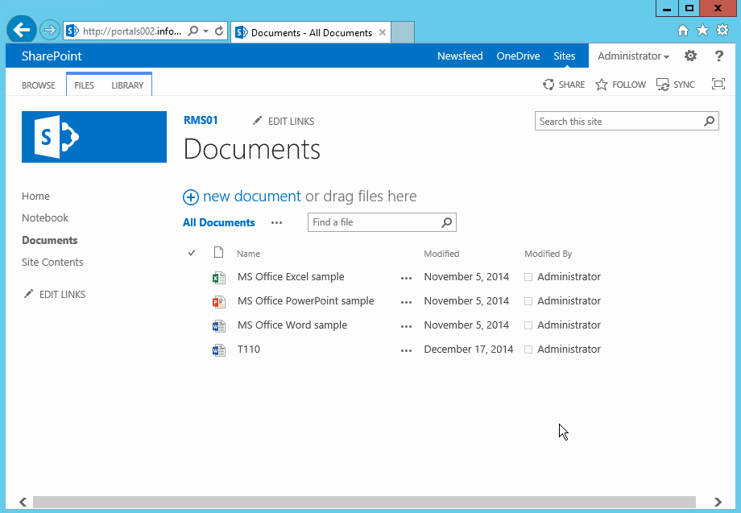Screen dimensions: 741x513
Task: Open OneDrive in the suite bar
Action: [x=518, y=56]
